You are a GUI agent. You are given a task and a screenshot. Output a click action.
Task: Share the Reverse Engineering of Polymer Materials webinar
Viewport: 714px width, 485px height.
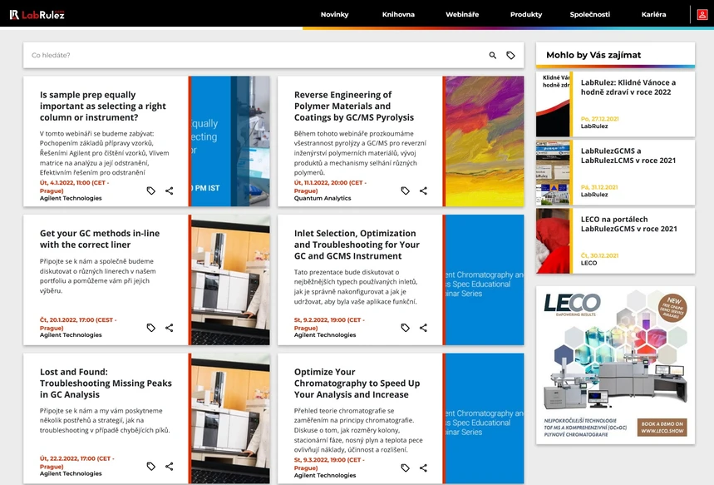[424, 191]
